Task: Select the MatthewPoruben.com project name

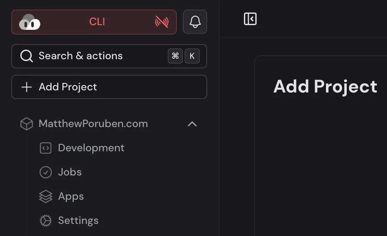Action: click(x=93, y=124)
